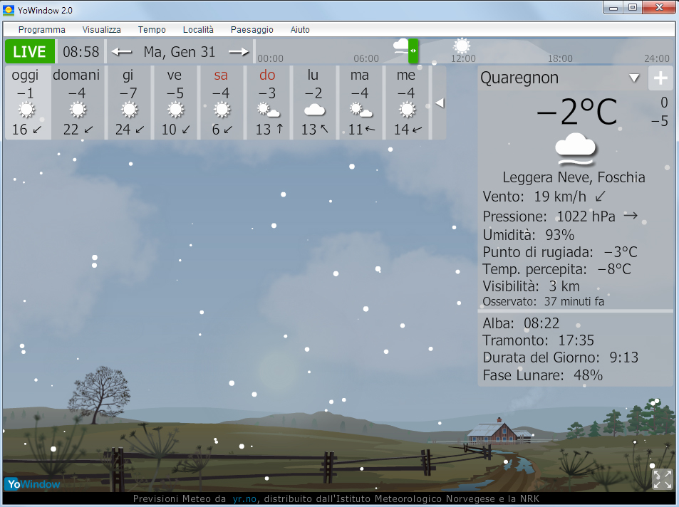Click the 08:58 time display

(81, 52)
